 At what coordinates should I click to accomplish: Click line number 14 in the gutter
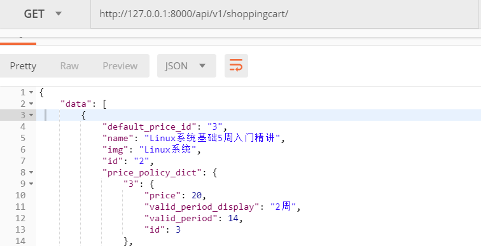coord(20,241)
